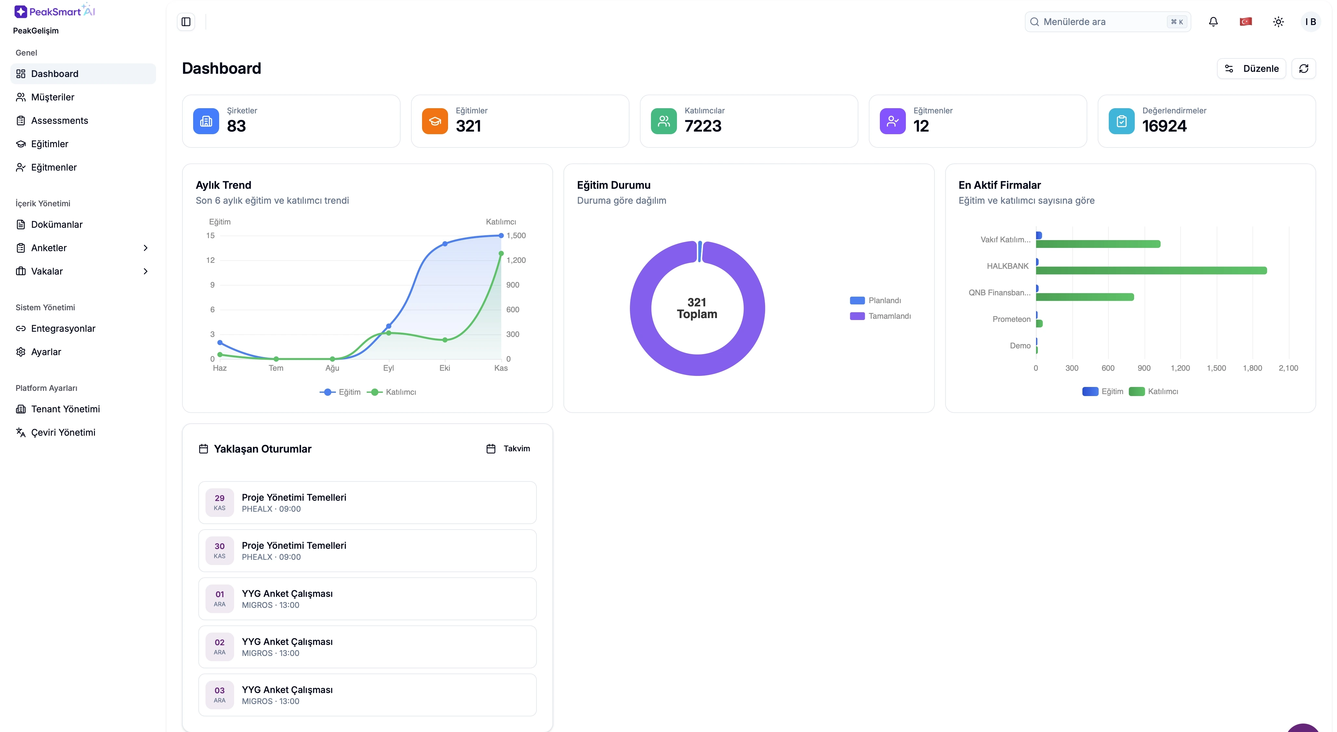
Task: Click the refresh dashboard icon
Action: coord(1303,69)
